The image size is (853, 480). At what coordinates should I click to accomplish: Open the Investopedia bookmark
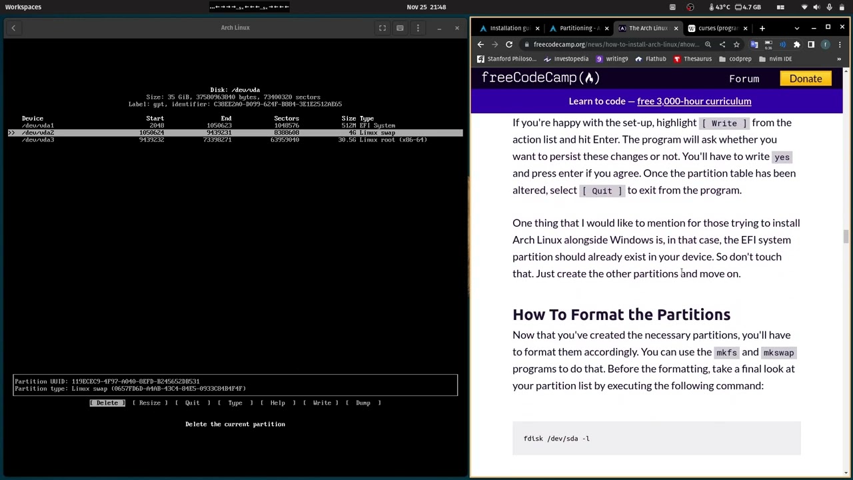point(566,59)
